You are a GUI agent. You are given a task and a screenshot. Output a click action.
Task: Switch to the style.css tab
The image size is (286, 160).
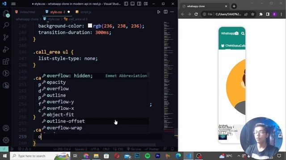coord(56,12)
